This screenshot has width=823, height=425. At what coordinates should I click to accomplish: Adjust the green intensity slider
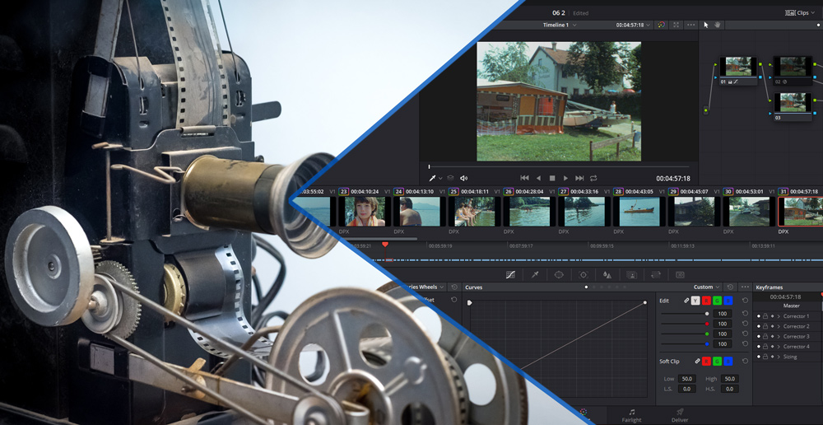pyautogui.click(x=685, y=334)
